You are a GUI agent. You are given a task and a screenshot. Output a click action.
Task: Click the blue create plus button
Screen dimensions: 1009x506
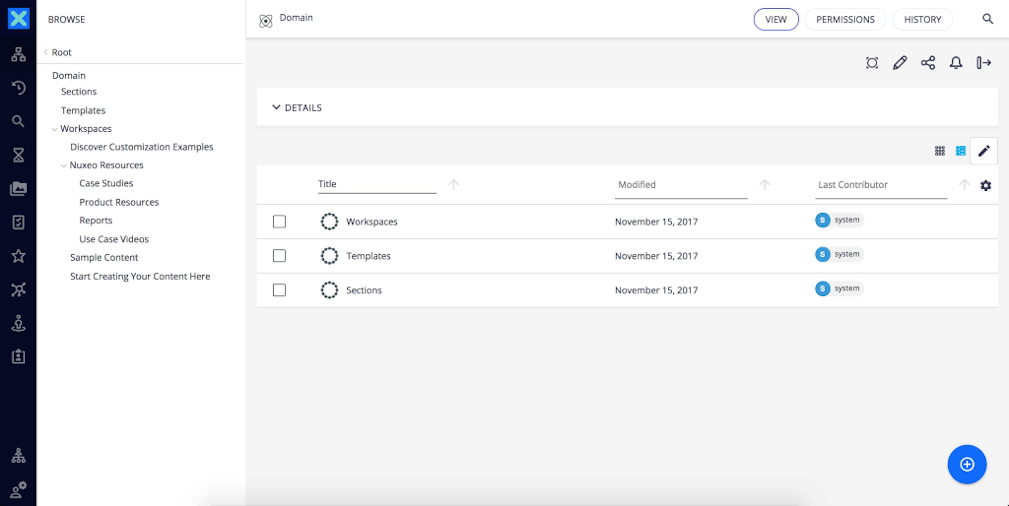click(x=967, y=464)
